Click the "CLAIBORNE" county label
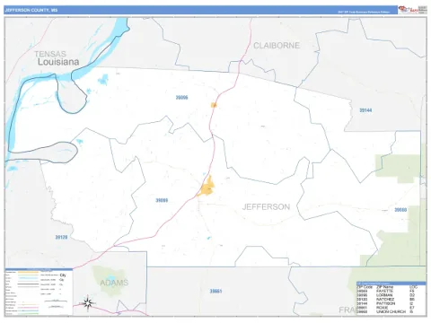This screenshot has width=431, height=323. point(277,46)
